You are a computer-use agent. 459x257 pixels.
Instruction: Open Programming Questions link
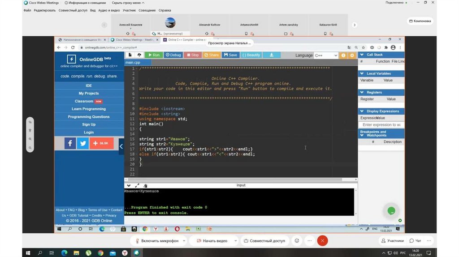click(89, 117)
